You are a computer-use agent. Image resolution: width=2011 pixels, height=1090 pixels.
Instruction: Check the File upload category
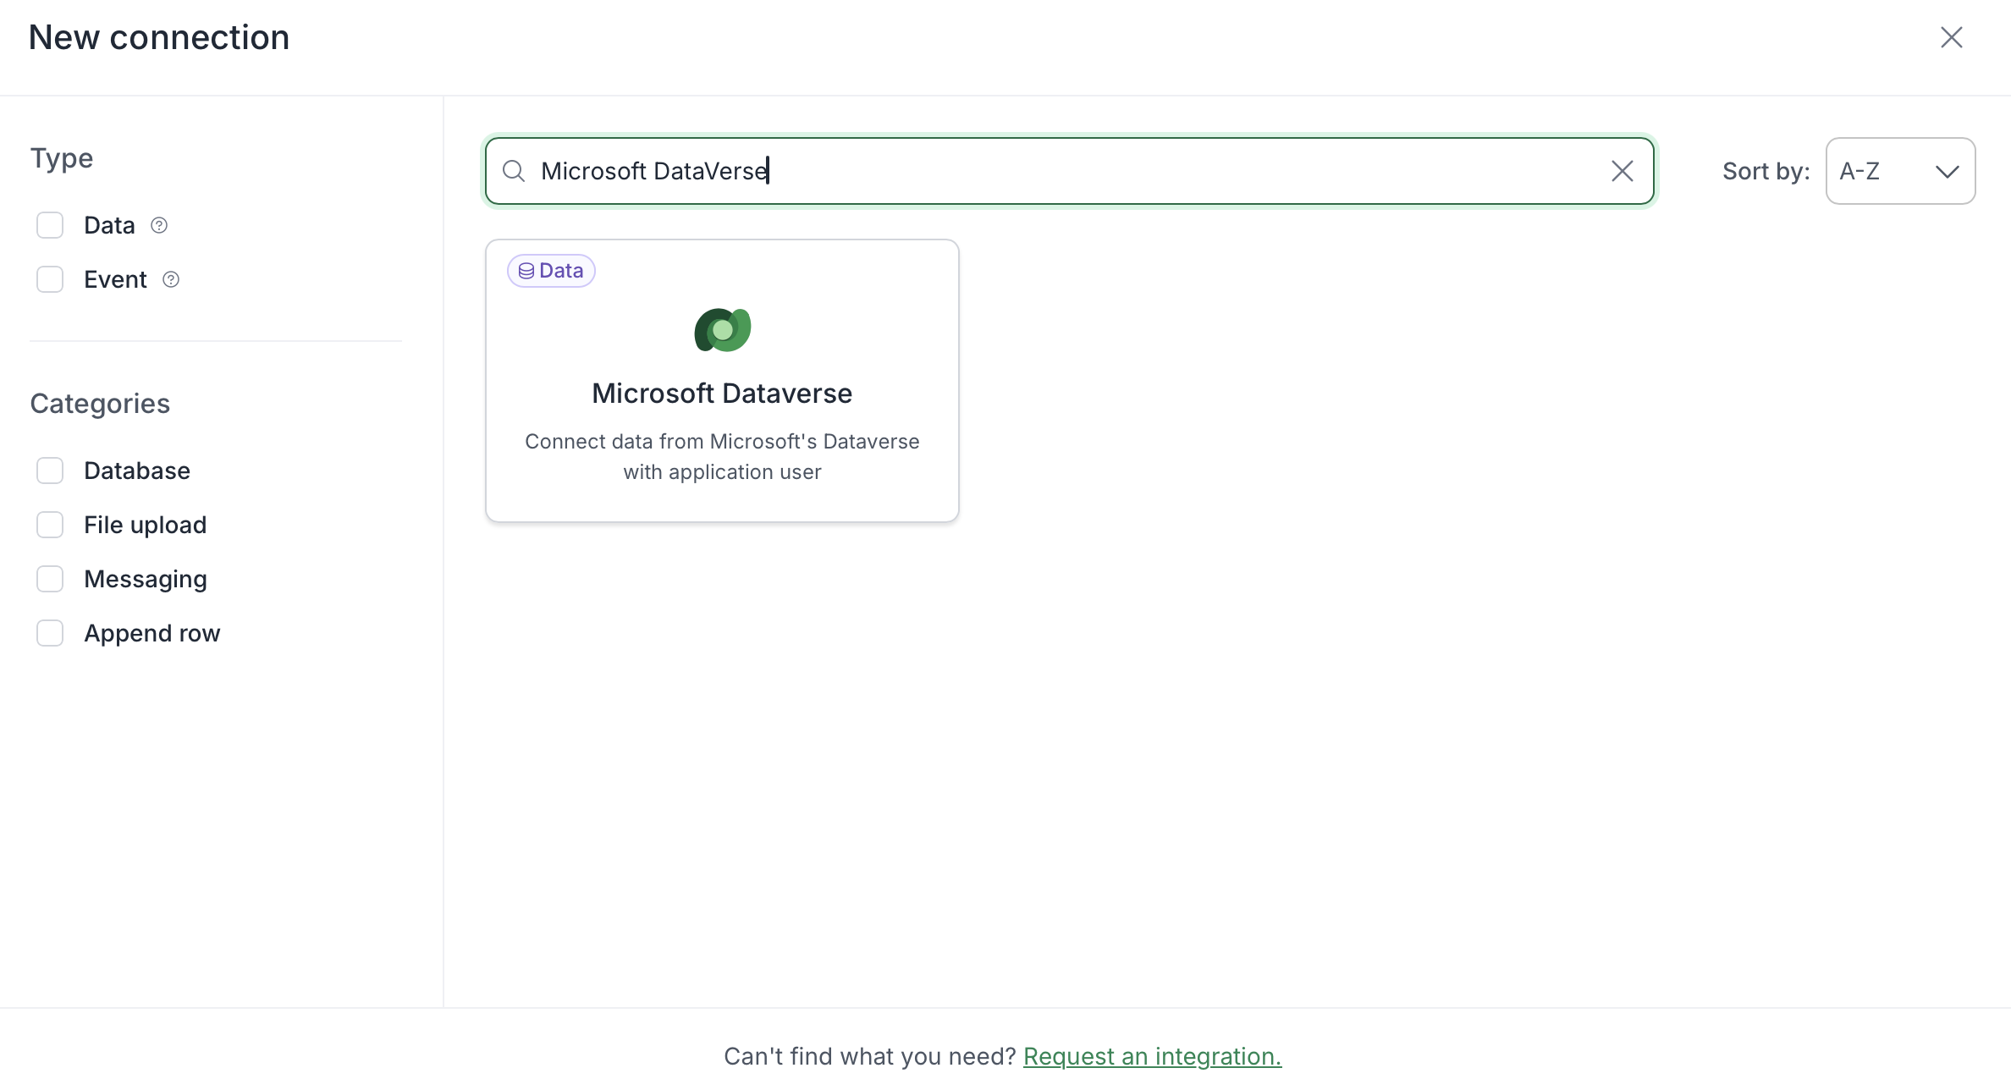[x=50, y=525]
